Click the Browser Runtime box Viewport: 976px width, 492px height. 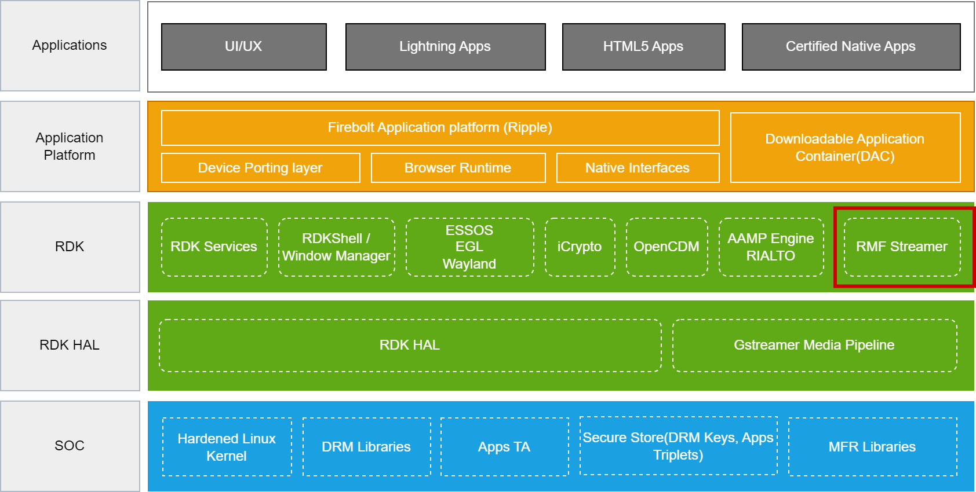(458, 168)
